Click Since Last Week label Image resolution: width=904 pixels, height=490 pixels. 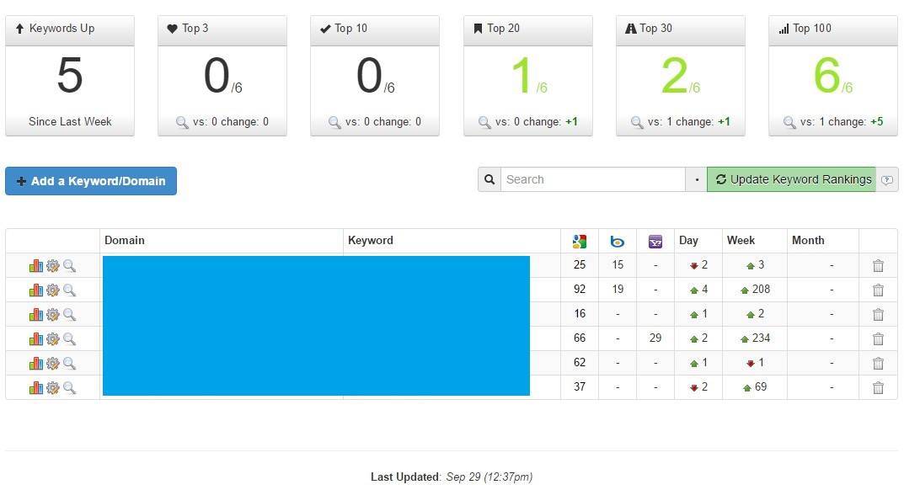(x=70, y=121)
